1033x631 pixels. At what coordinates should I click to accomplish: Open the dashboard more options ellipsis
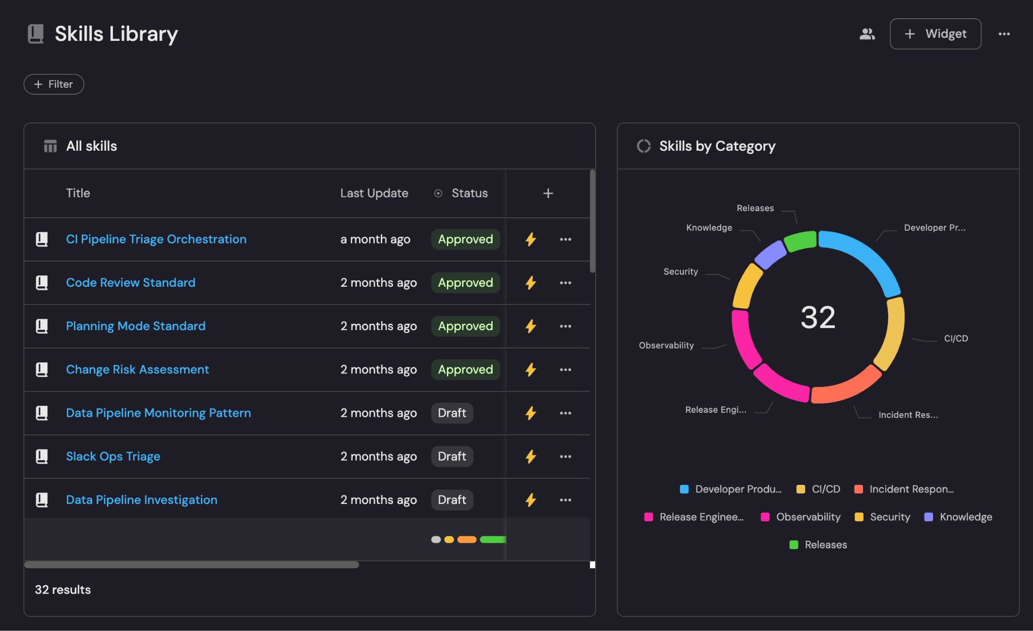click(x=1004, y=34)
